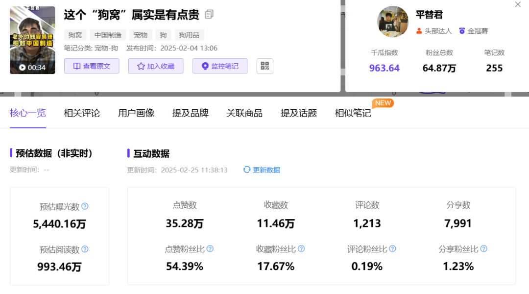Open the QR code popup for this note

(264, 66)
